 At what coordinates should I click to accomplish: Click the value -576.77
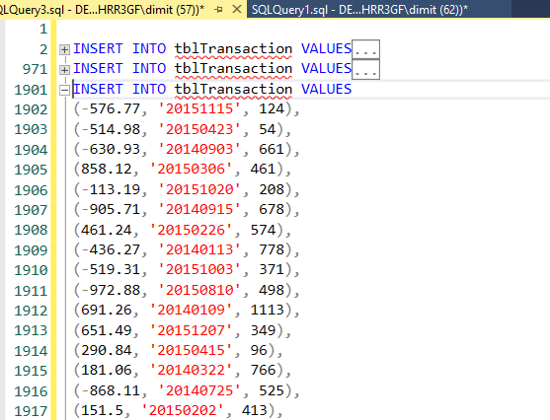coord(111,108)
